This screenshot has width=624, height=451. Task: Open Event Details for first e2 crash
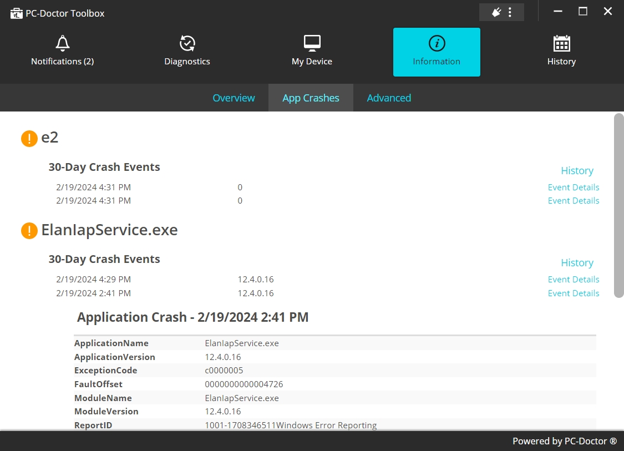tap(574, 187)
